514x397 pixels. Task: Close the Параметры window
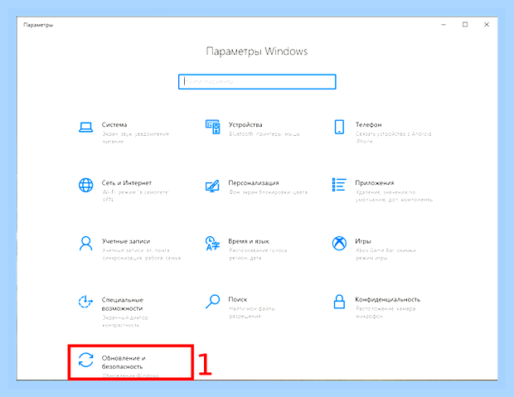coord(487,25)
